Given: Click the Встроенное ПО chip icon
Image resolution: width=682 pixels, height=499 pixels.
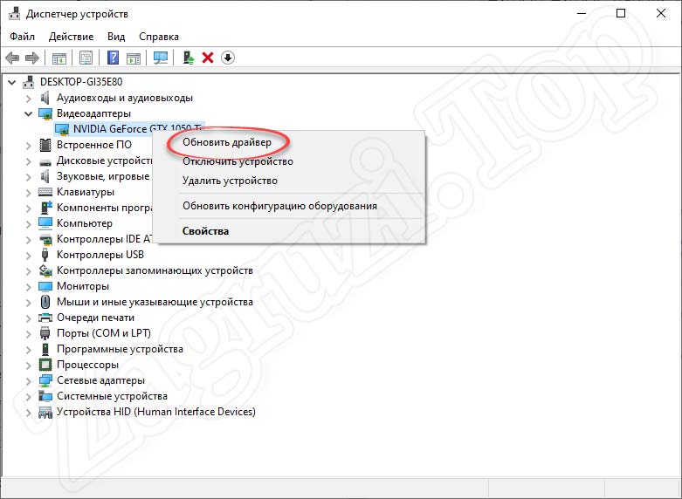Looking at the screenshot, I should coord(45,145).
